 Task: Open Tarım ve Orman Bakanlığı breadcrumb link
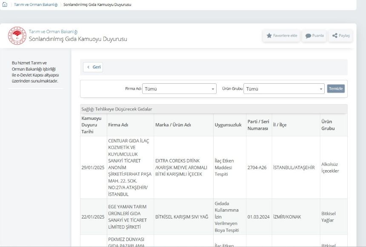coord(36,4)
